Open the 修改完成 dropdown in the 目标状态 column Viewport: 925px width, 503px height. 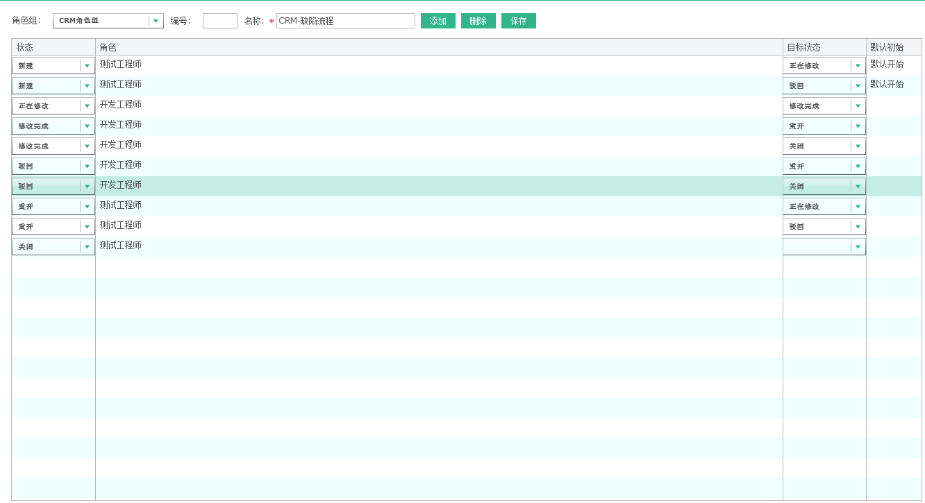pos(824,106)
